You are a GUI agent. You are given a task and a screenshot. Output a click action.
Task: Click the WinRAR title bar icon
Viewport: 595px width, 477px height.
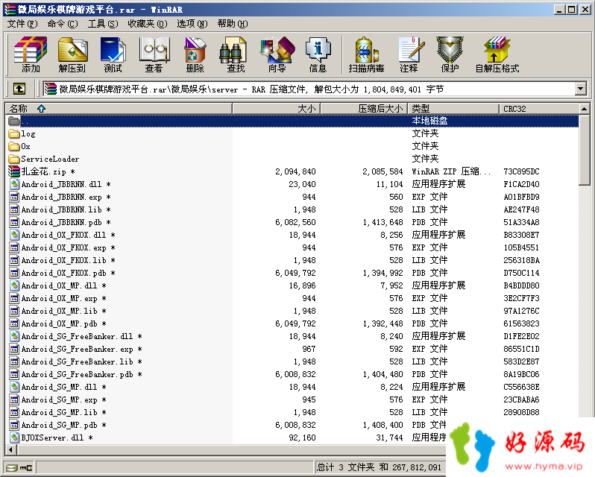point(10,10)
